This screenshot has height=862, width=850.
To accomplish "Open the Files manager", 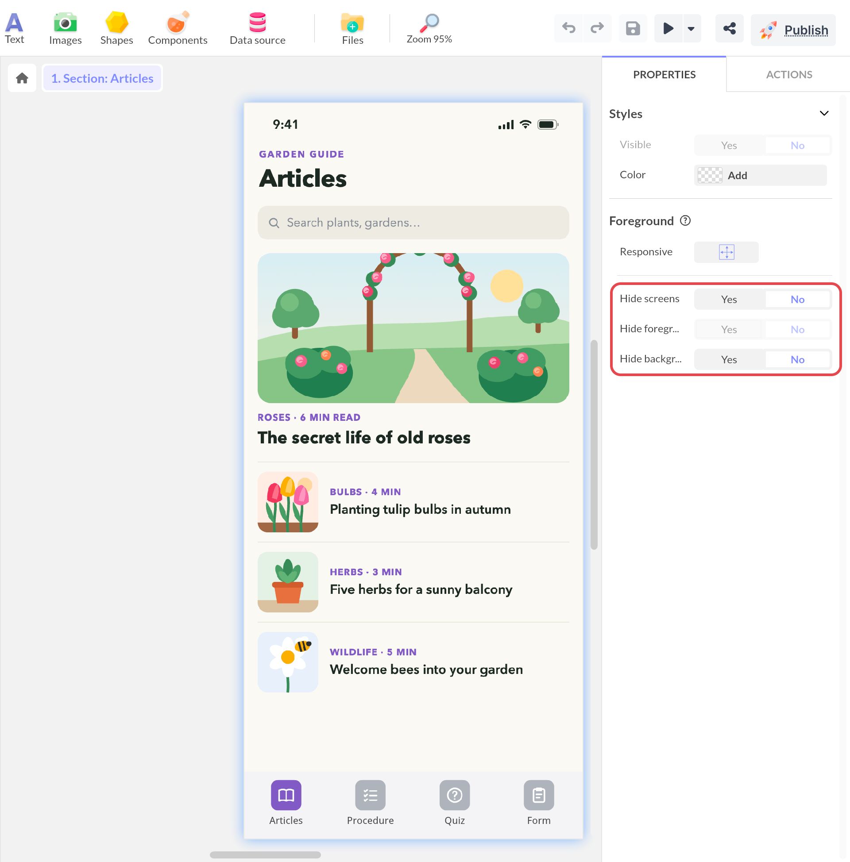I will 352,29.
